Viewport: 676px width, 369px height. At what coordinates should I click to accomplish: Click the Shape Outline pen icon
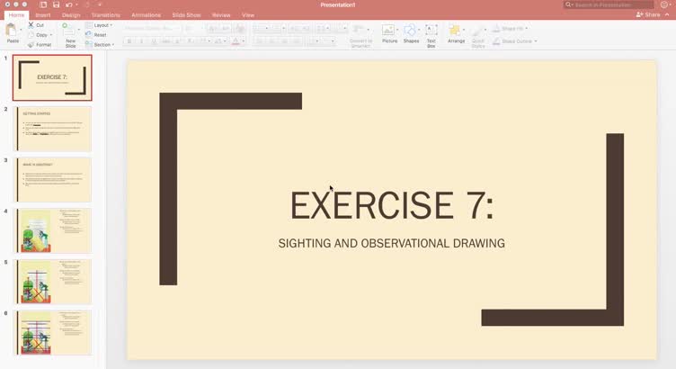(x=496, y=41)
